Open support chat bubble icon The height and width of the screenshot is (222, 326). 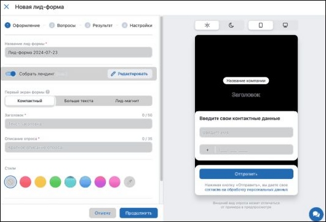(316, 214)
